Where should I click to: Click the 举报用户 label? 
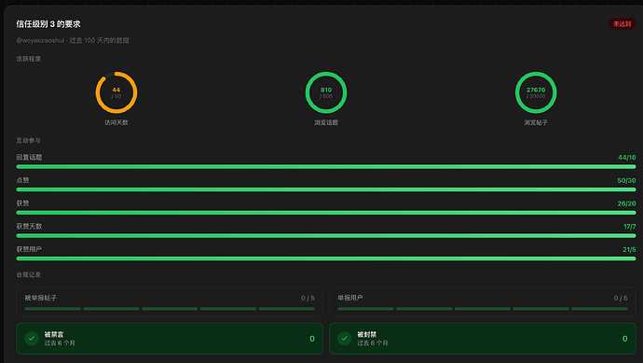350,298
